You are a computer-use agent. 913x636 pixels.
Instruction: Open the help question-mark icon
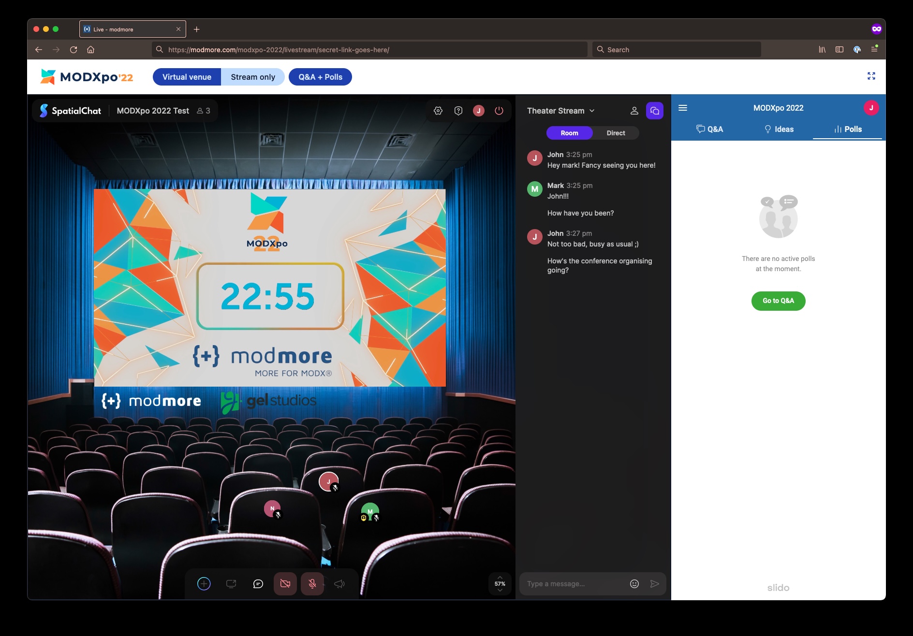(458, 111)
